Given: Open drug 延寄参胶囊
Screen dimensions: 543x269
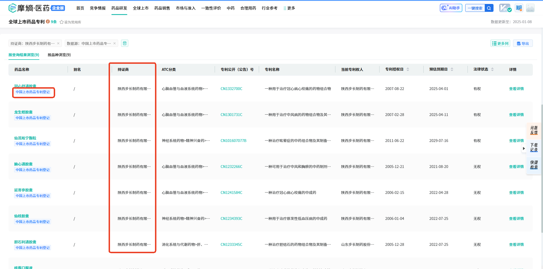Looking at the screenshot, I should coord(23,190).
